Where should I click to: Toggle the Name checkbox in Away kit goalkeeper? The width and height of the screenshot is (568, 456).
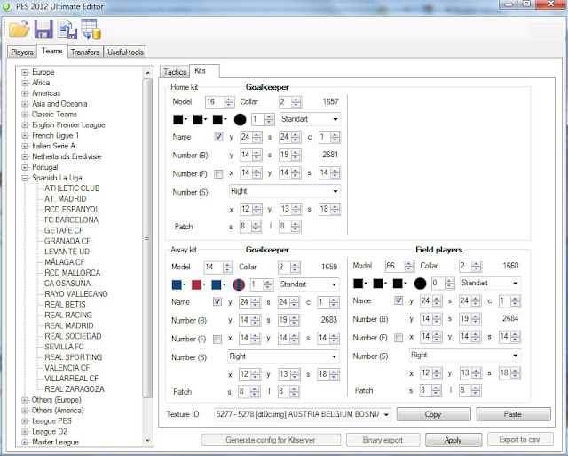coord(217,302)
